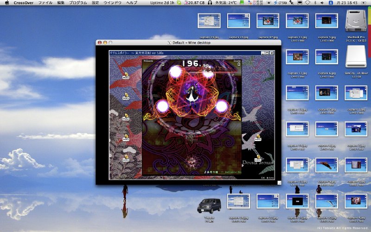Click the display monitor icon in menu bar
This screenshot has width=371, height=232.
coord(300,3)
